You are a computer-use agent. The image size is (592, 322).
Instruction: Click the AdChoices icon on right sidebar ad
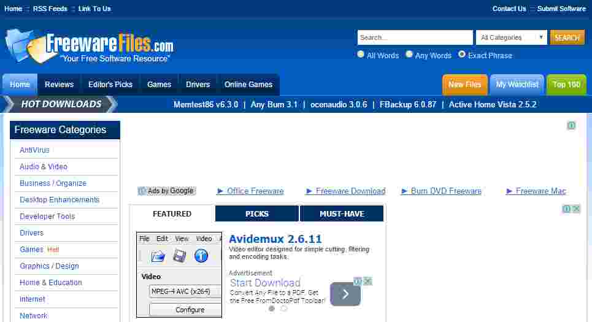point(567,209)
